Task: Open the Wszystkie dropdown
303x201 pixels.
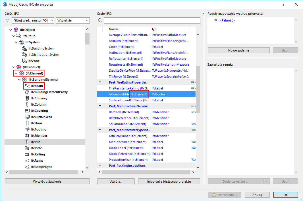Action: pyautogui.click(x=73, y=20)
